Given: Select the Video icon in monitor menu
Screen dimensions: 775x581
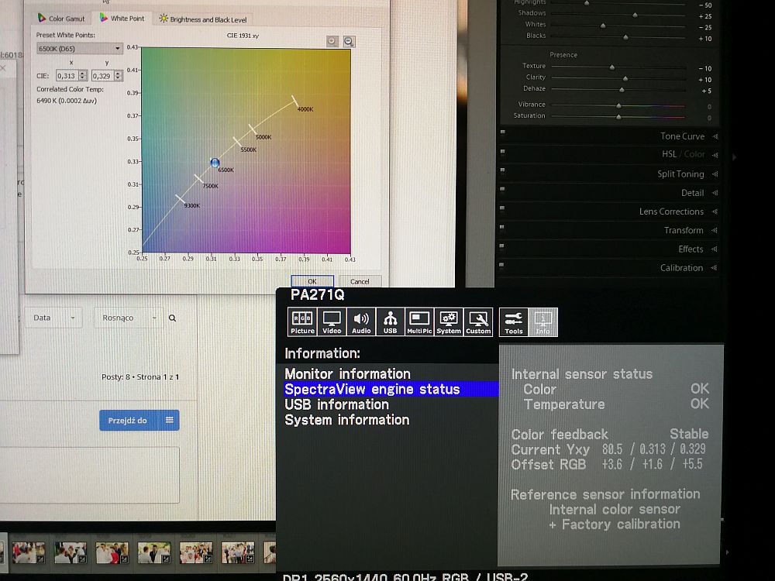Looking at the screenshot, I should 332,321.
